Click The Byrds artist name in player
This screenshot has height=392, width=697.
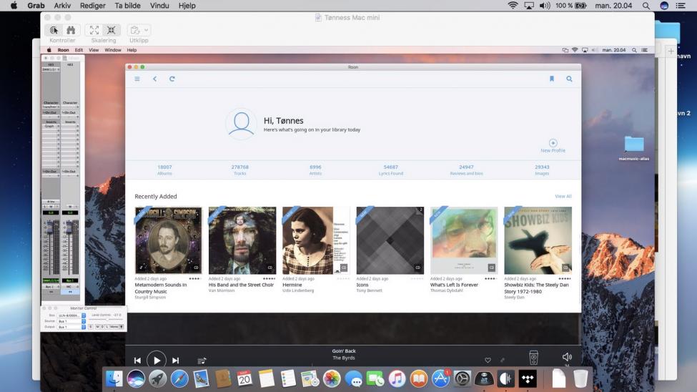coord(344,358)
